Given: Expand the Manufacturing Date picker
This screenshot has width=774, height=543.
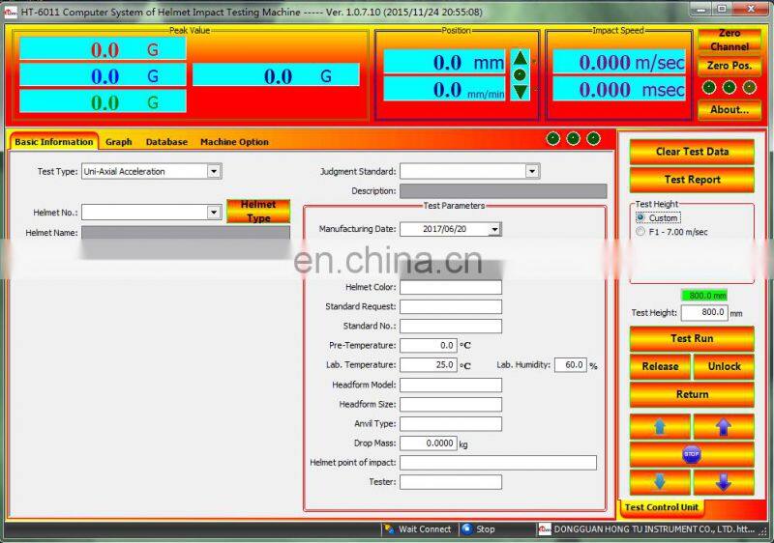Looking at the screenshot, I should [x=494, y=229].
